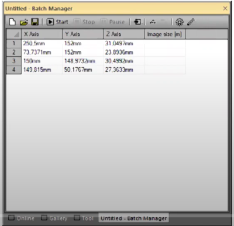Screen dimensions: 234x226
Task: Click the import arrow icon
Action: [x=137, y=22]
